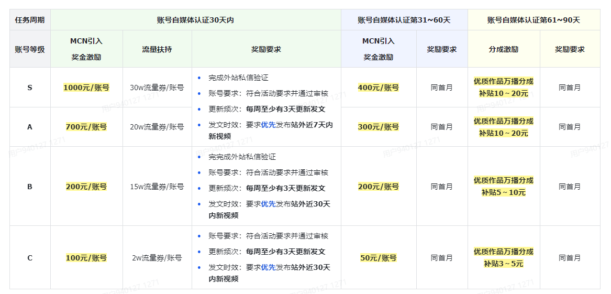Click the "400元/账号" second-month bonus
The image size is (611, 294).
point(378,88)
